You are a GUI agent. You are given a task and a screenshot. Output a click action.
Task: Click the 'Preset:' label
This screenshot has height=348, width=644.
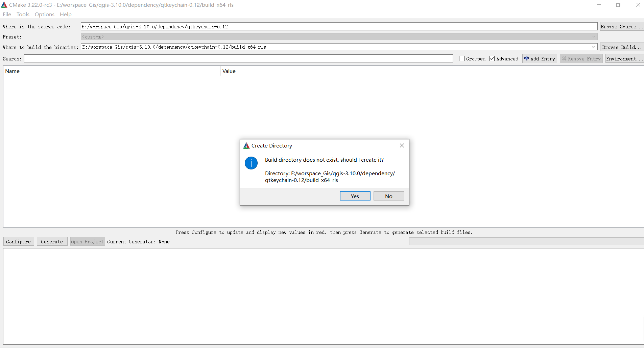(12, 37)
